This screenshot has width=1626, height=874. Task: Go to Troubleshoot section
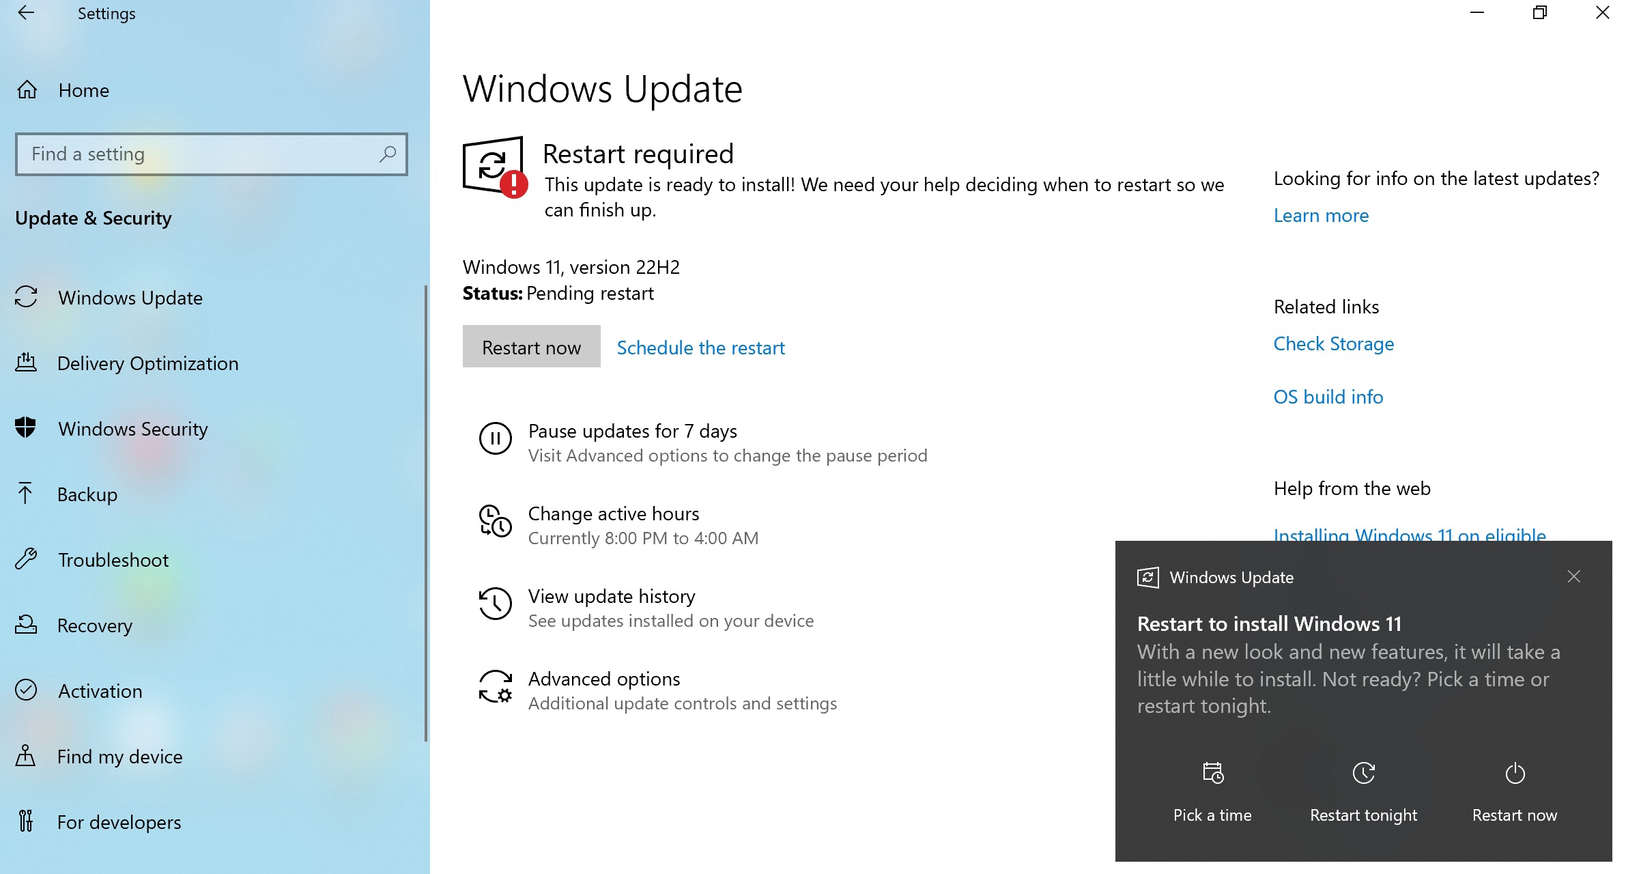tap(113, 560)
